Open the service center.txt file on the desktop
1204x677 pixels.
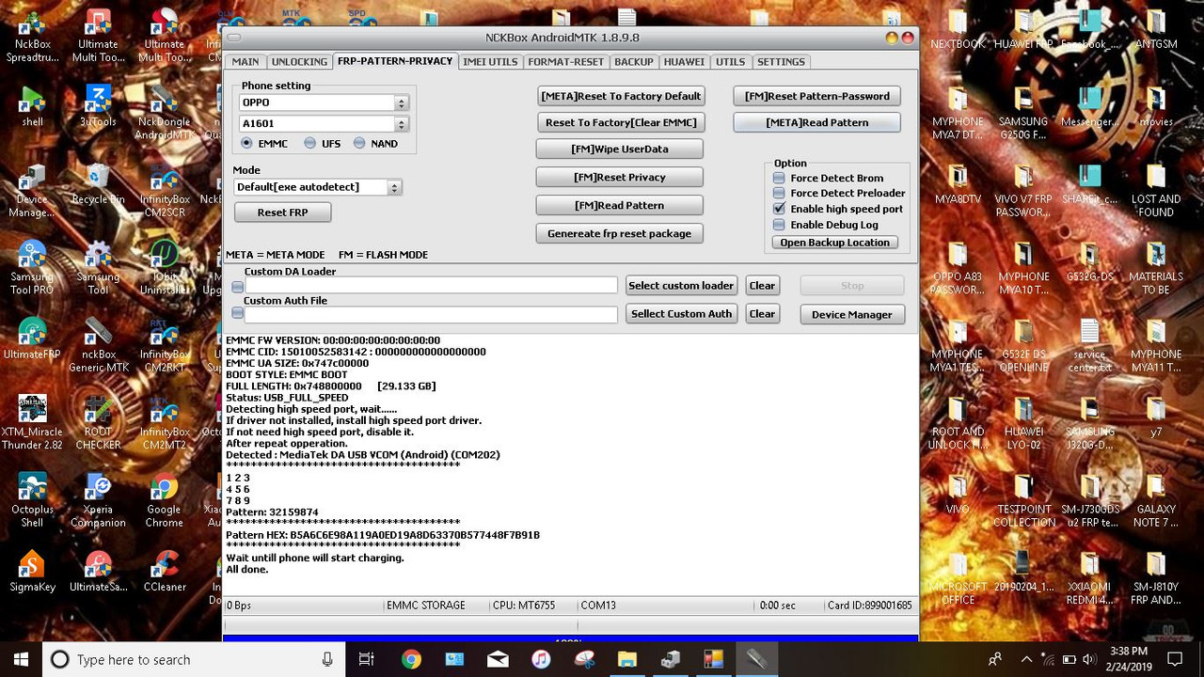point(1089,346)
